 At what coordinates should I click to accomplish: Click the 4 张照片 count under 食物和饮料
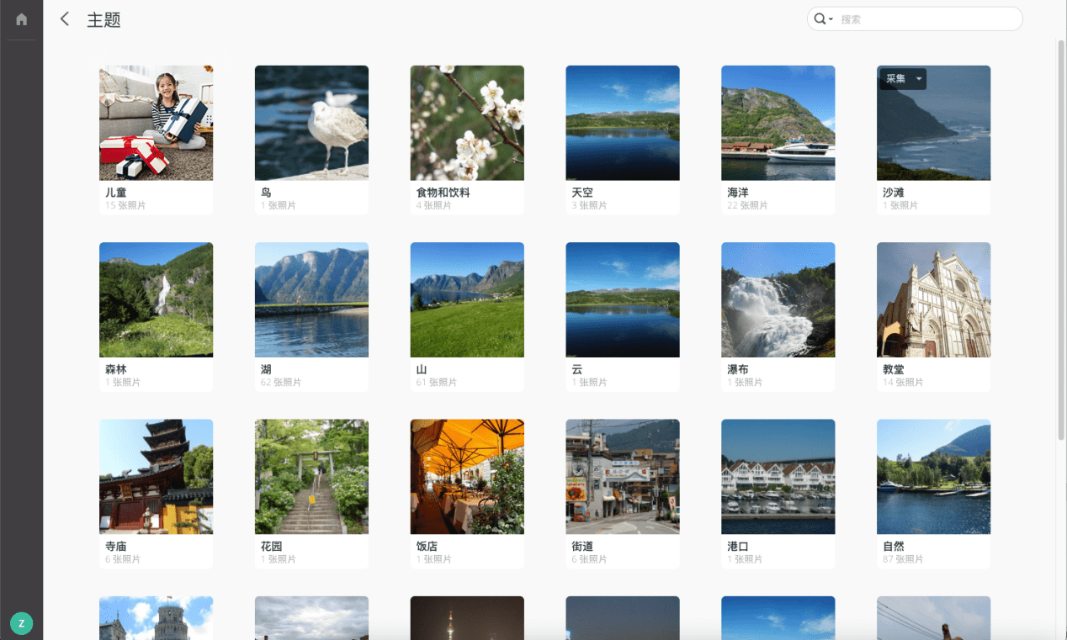[x=434, y=205]
